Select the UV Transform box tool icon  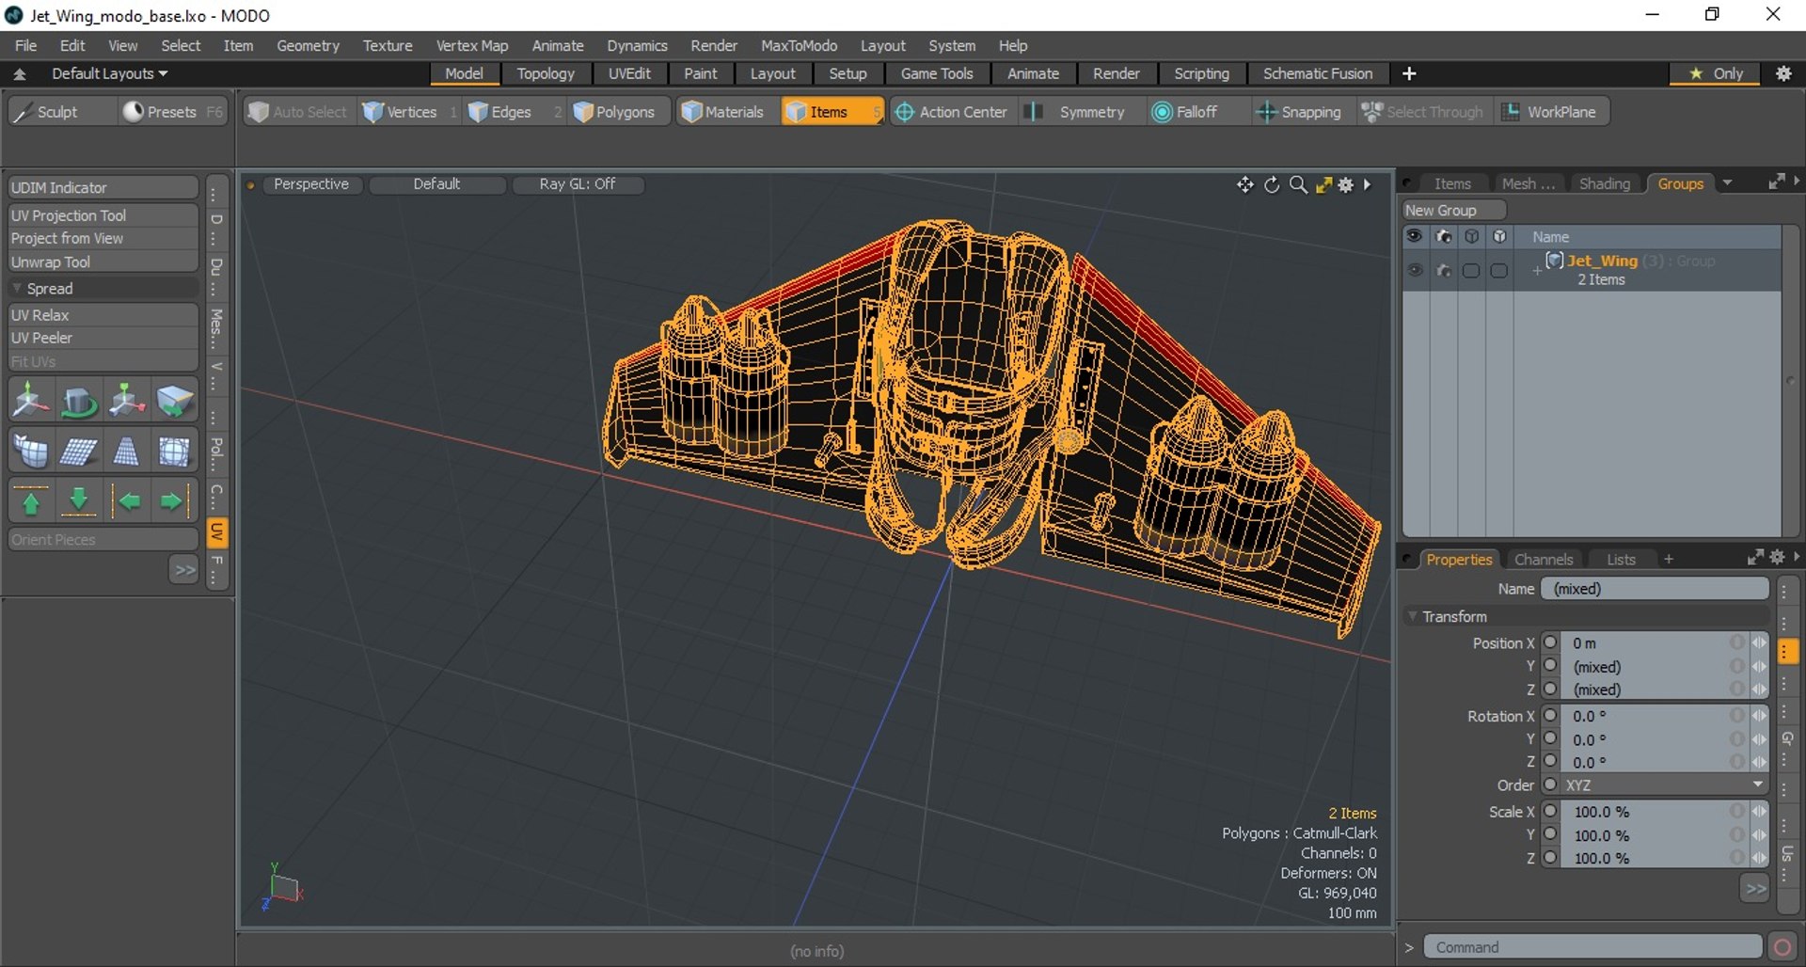tap(175, 402)
